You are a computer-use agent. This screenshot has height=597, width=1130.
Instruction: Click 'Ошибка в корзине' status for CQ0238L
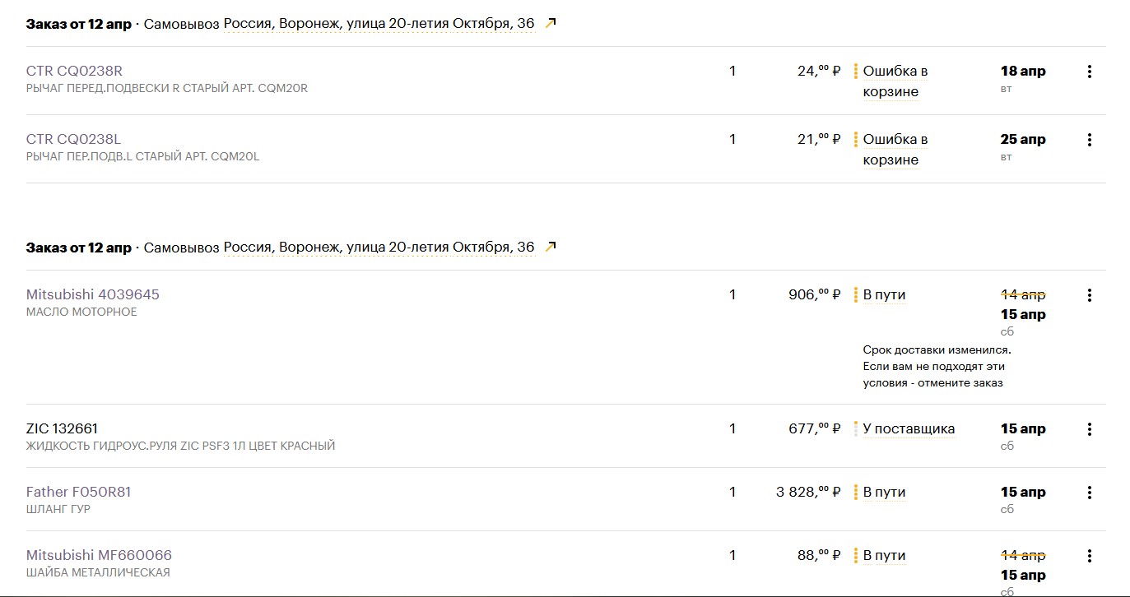[x=895, y=150]
